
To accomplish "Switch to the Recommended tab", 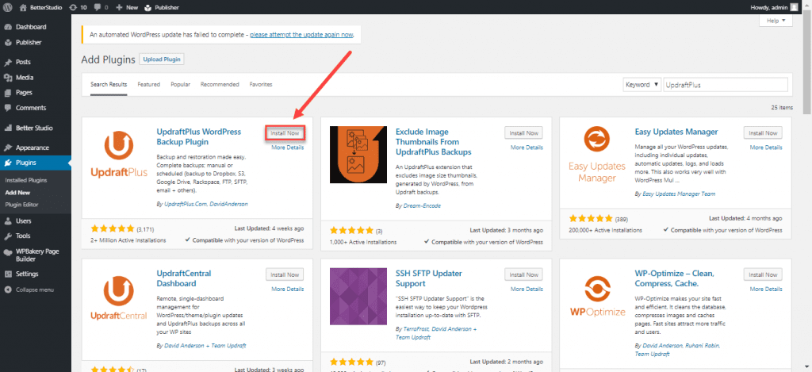I will click(220, 84).
